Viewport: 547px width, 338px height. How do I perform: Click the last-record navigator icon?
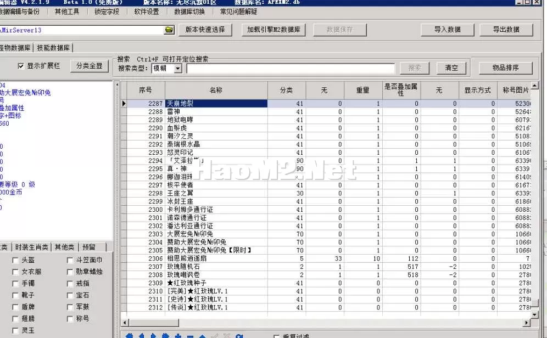[166, 336]
